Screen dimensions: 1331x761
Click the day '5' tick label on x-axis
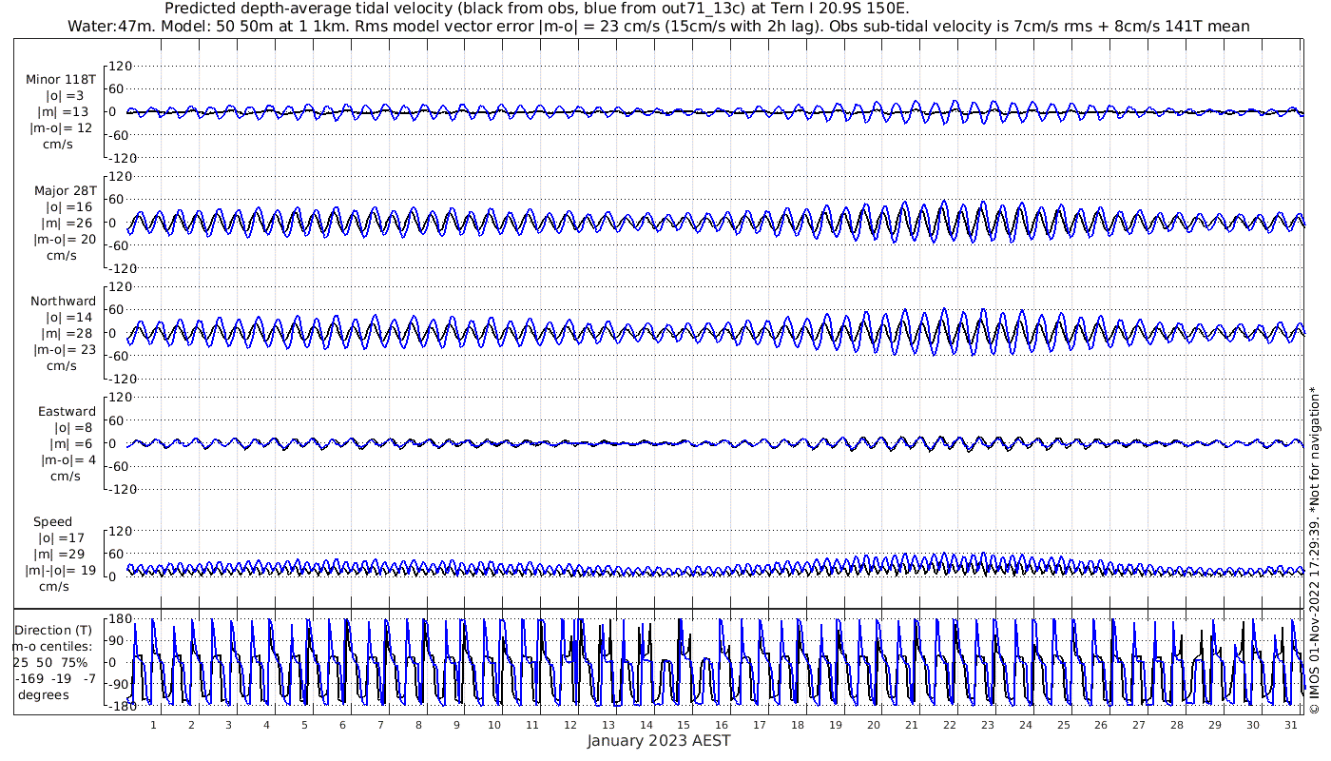pyautogui.click(x=304, y=725)
